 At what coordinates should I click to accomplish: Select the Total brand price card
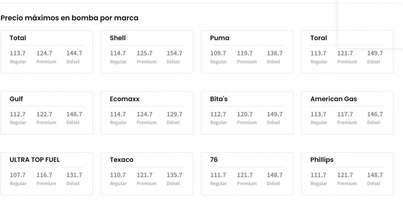click(x=46, y=52)
